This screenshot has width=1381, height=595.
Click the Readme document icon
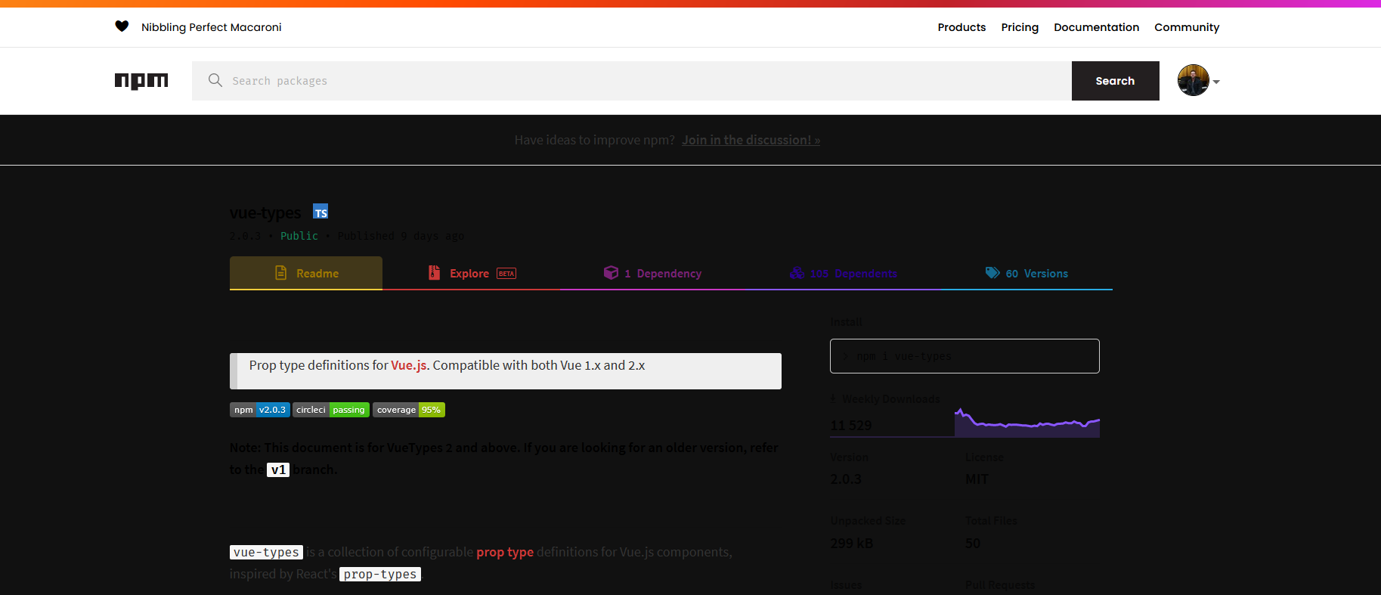click(281, 273)
